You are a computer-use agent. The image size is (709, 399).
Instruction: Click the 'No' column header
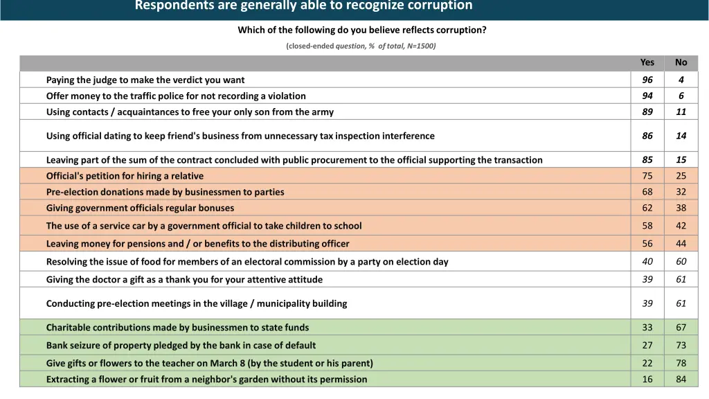point(681,62)
